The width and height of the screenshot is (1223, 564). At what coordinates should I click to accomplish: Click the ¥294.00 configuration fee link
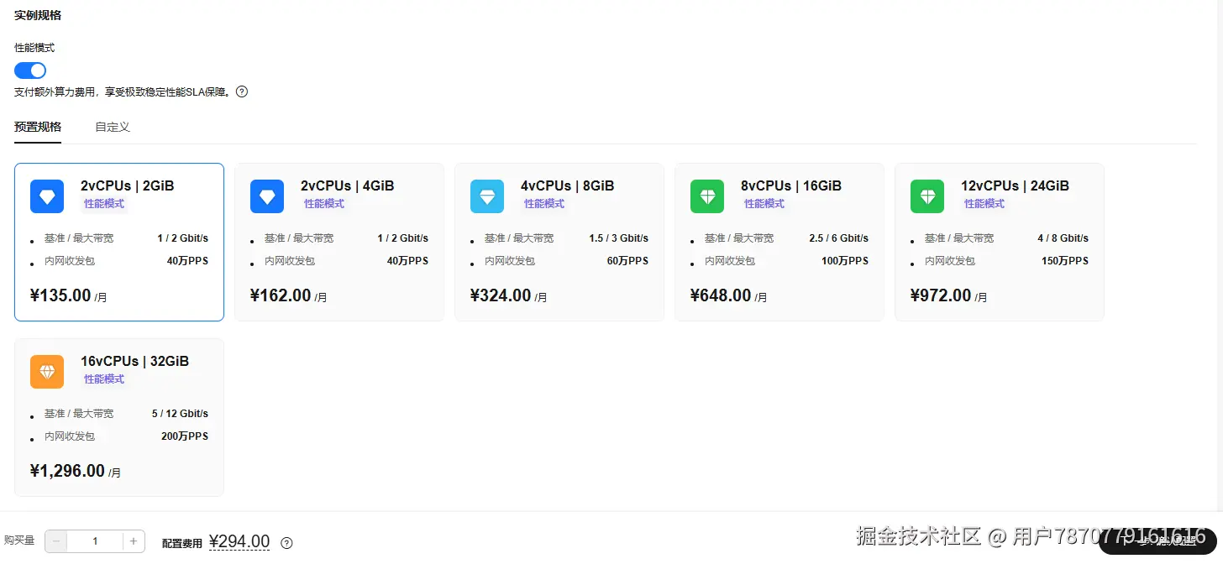click(x=239, y=542)
